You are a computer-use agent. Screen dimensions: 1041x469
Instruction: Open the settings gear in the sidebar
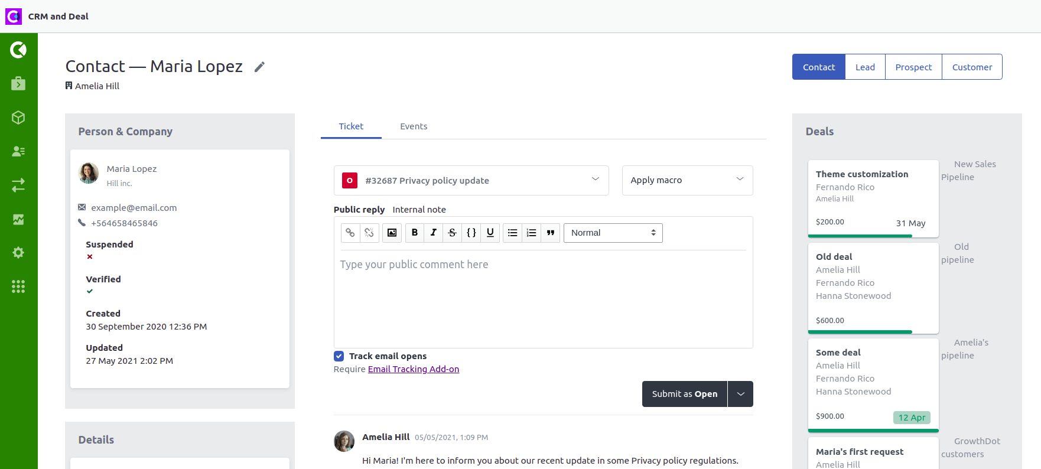click(18, 253)
